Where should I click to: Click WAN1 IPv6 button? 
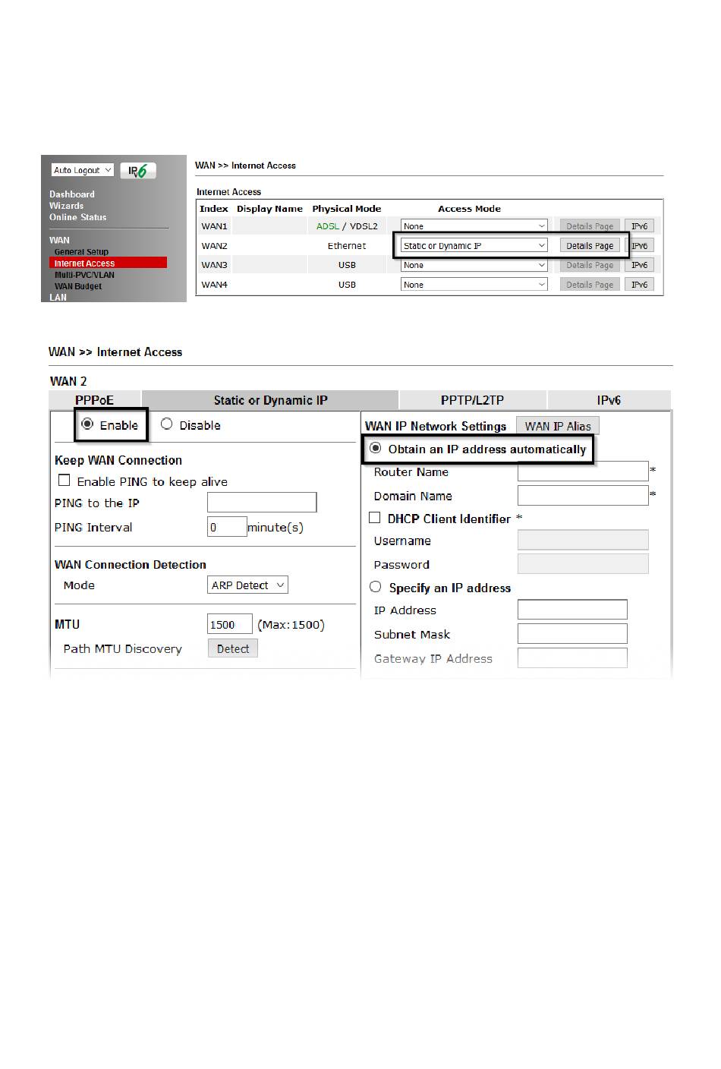[640, 226]
